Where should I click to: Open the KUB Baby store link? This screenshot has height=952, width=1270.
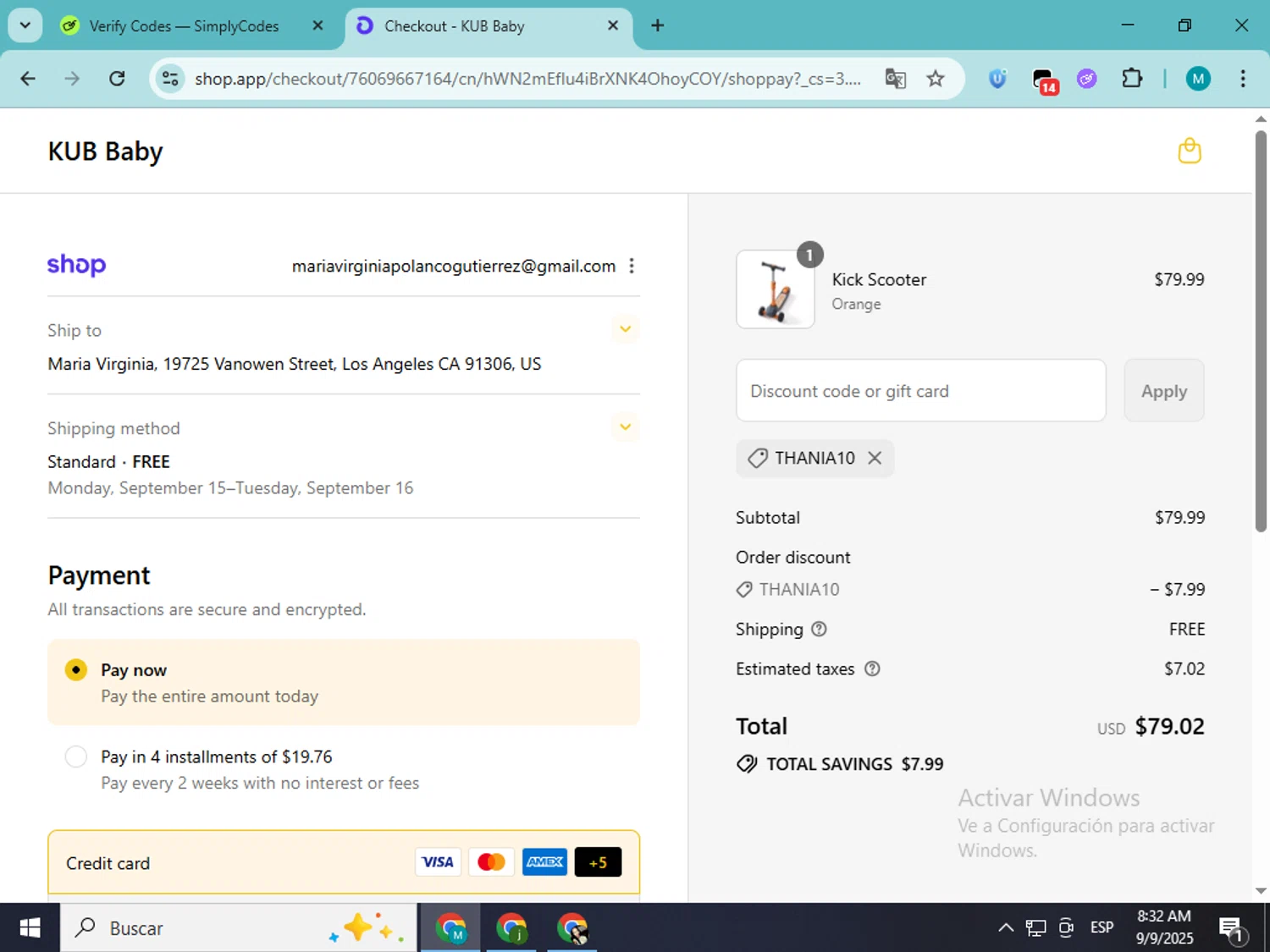[x=105, y=151]
